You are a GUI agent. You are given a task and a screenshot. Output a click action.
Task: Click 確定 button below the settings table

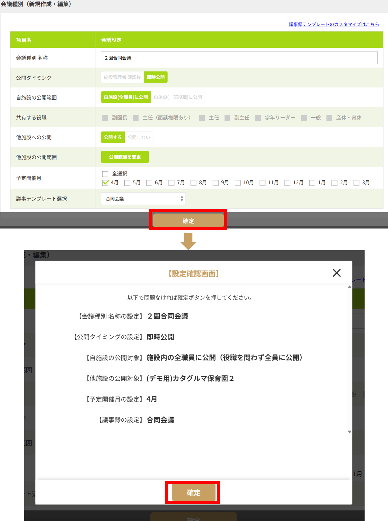pyautogui.click(x=188, y=221)
